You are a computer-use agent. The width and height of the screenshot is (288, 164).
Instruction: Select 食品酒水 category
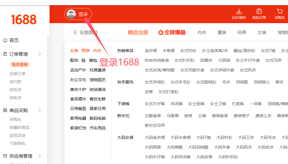point(78,99)
